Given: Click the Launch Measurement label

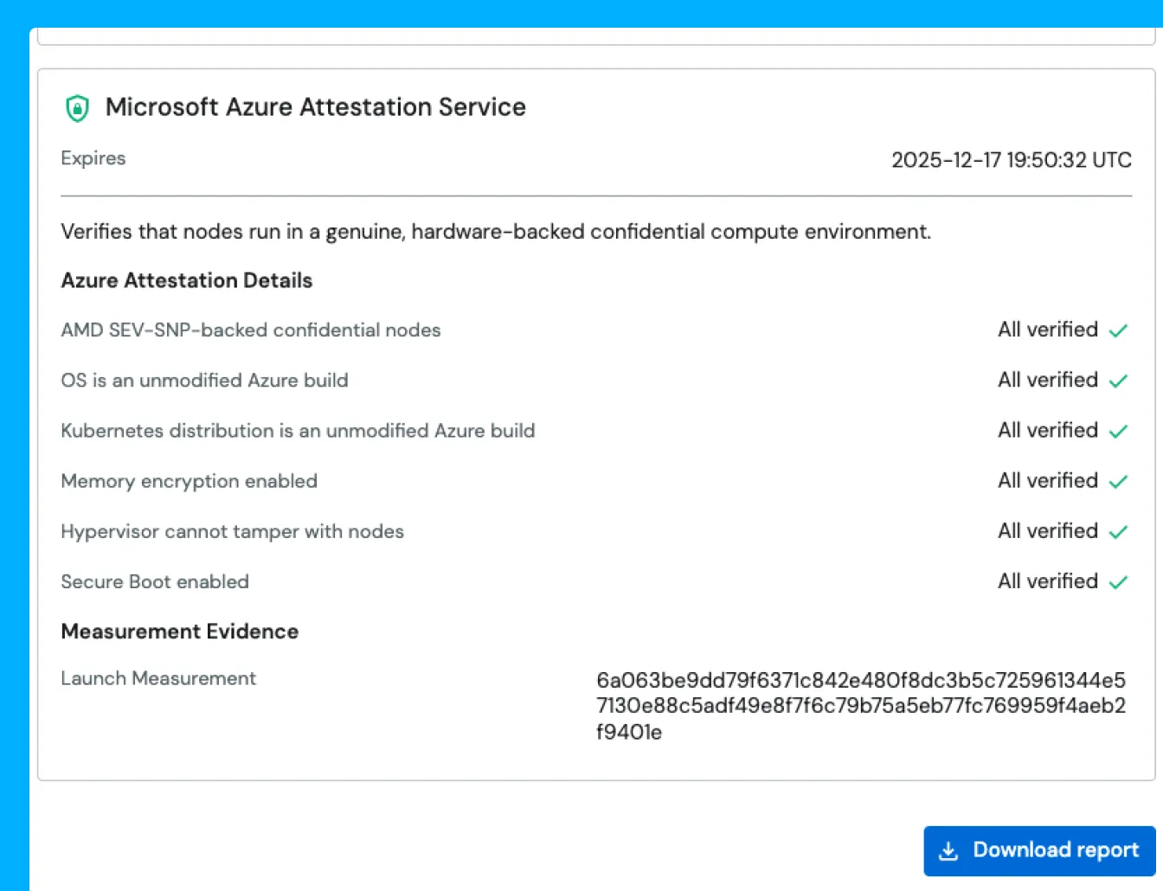Looking at the screenshot, I should tap(158, 678).
